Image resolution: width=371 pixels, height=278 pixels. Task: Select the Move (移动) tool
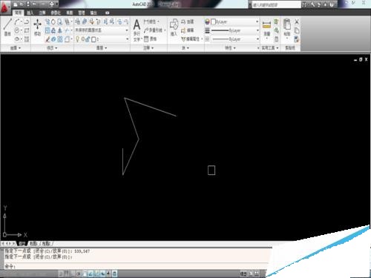pos(37,27)
